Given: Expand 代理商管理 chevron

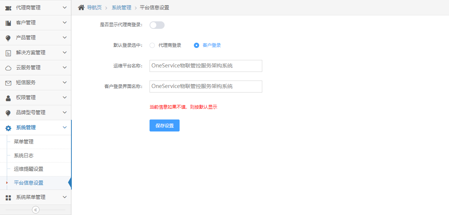Looking at the screenshot, I should point(65,7).
